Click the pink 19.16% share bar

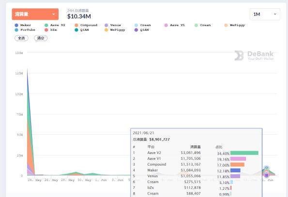click(x=238, y=159)
